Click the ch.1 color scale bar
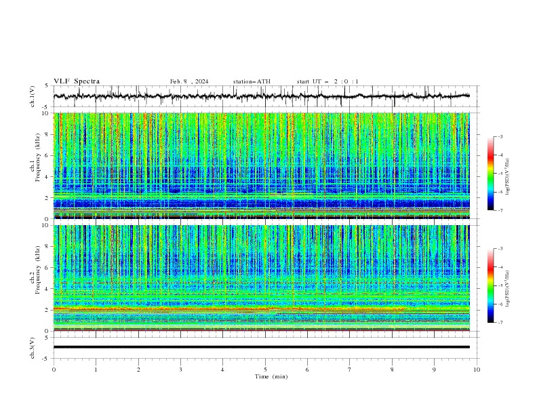 (x=490, y=174)
